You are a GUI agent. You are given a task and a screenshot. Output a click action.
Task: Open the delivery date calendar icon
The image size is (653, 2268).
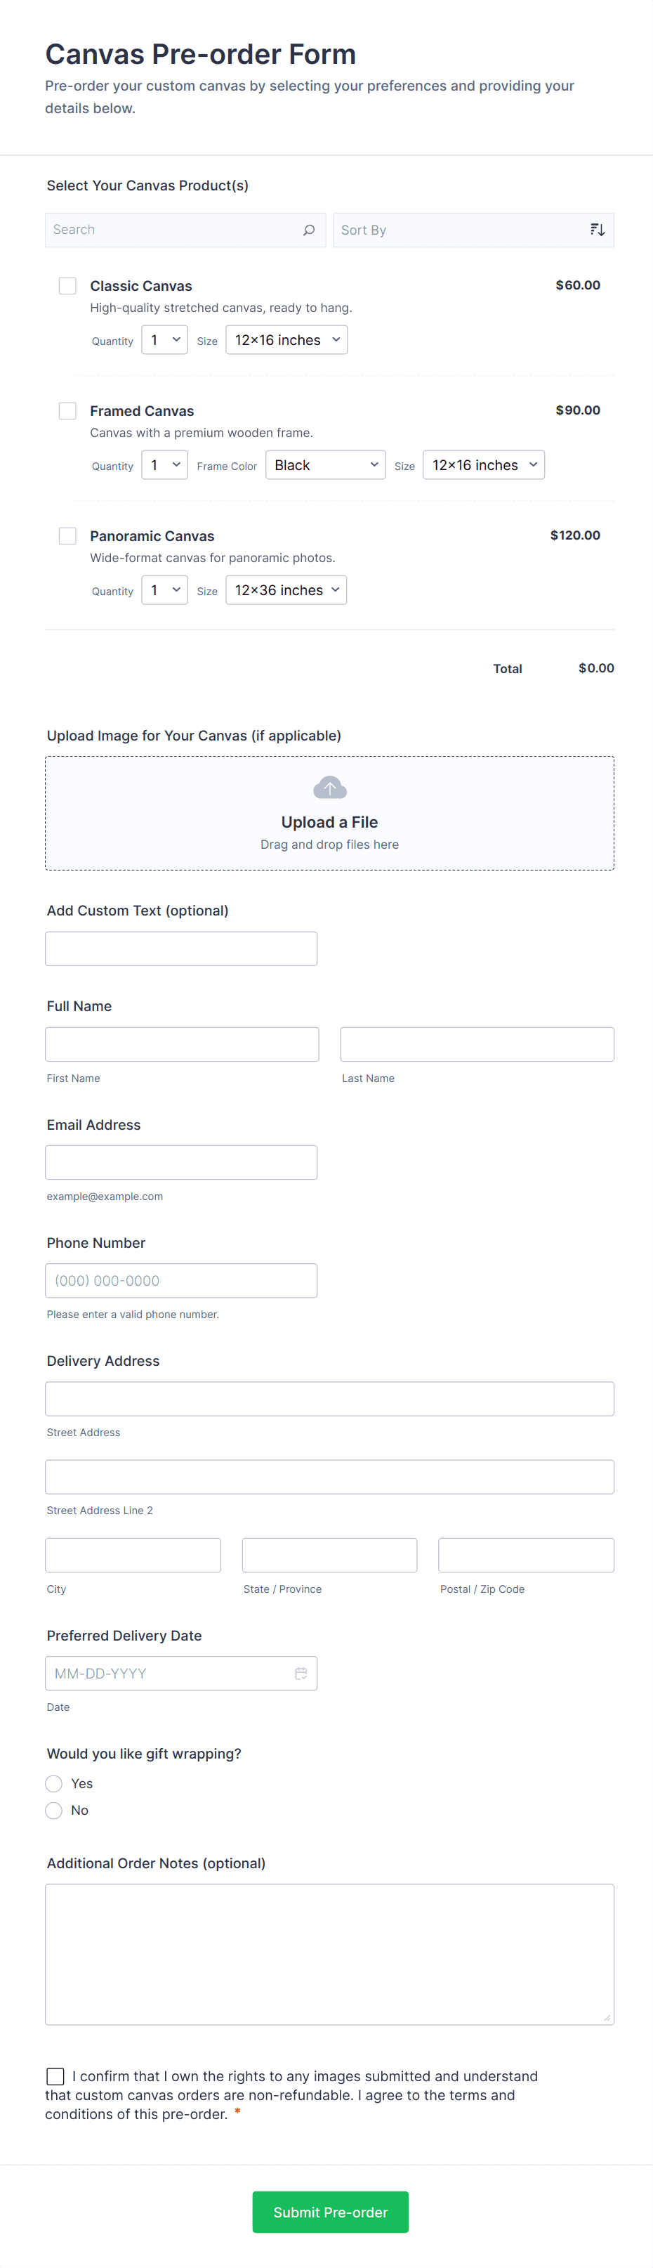coord(300,1673)
